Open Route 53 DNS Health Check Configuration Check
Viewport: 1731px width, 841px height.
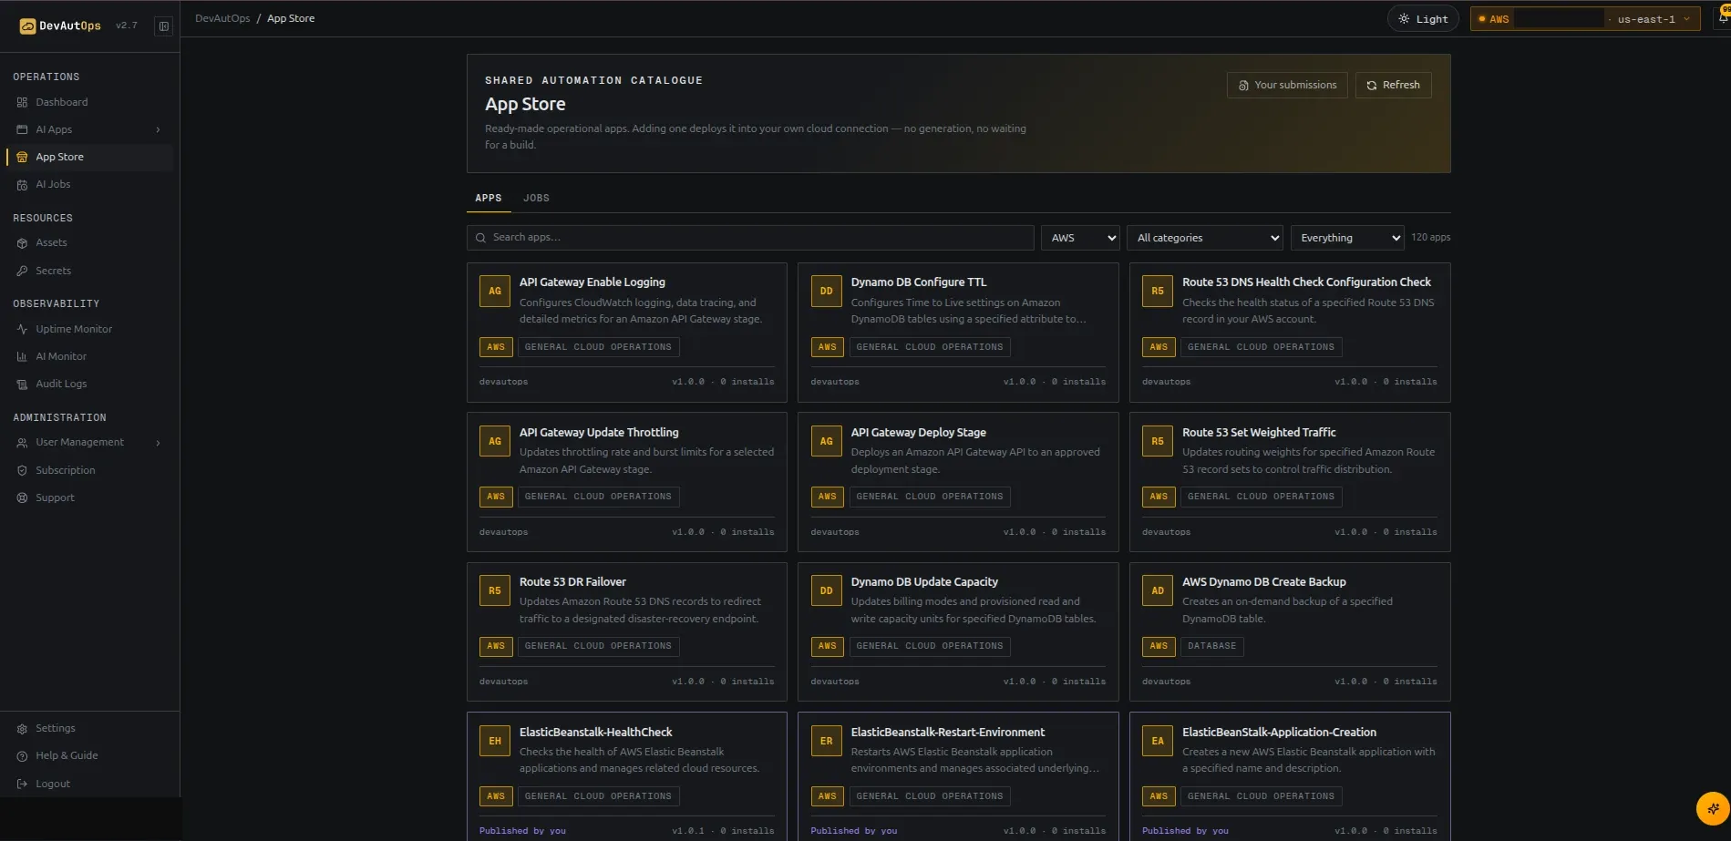[x=1290, y=333]
